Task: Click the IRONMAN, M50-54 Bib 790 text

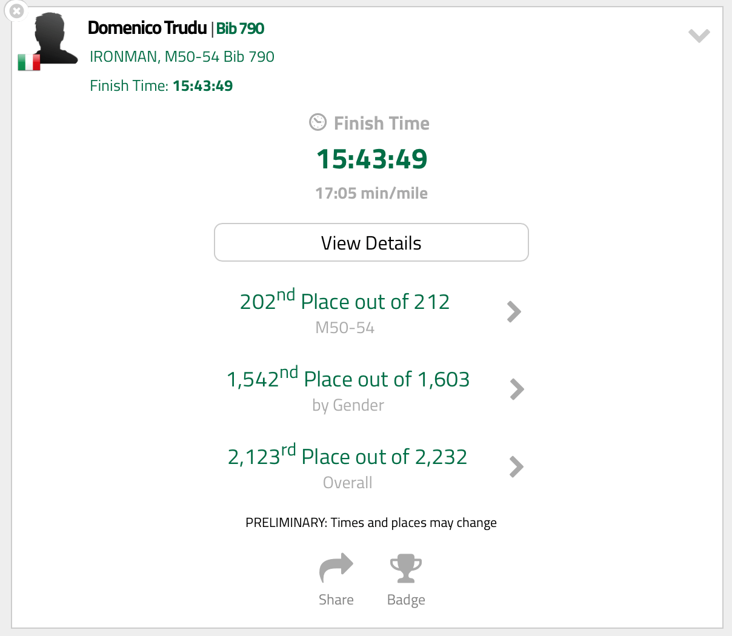Action: click(182, 57)
